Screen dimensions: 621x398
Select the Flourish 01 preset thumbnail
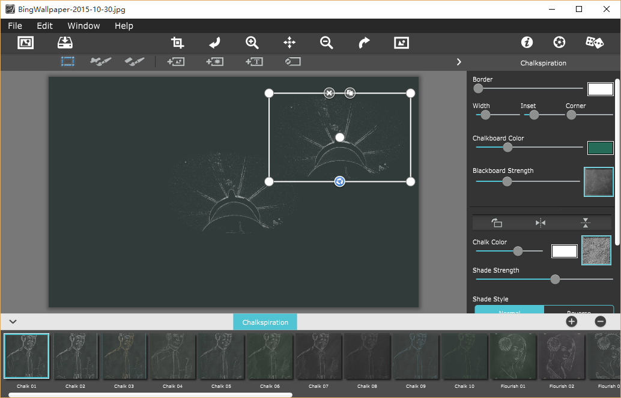pos(513,357)
